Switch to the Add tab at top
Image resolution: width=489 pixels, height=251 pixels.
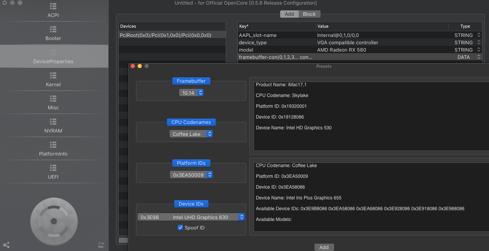click(x=289, y=14)
